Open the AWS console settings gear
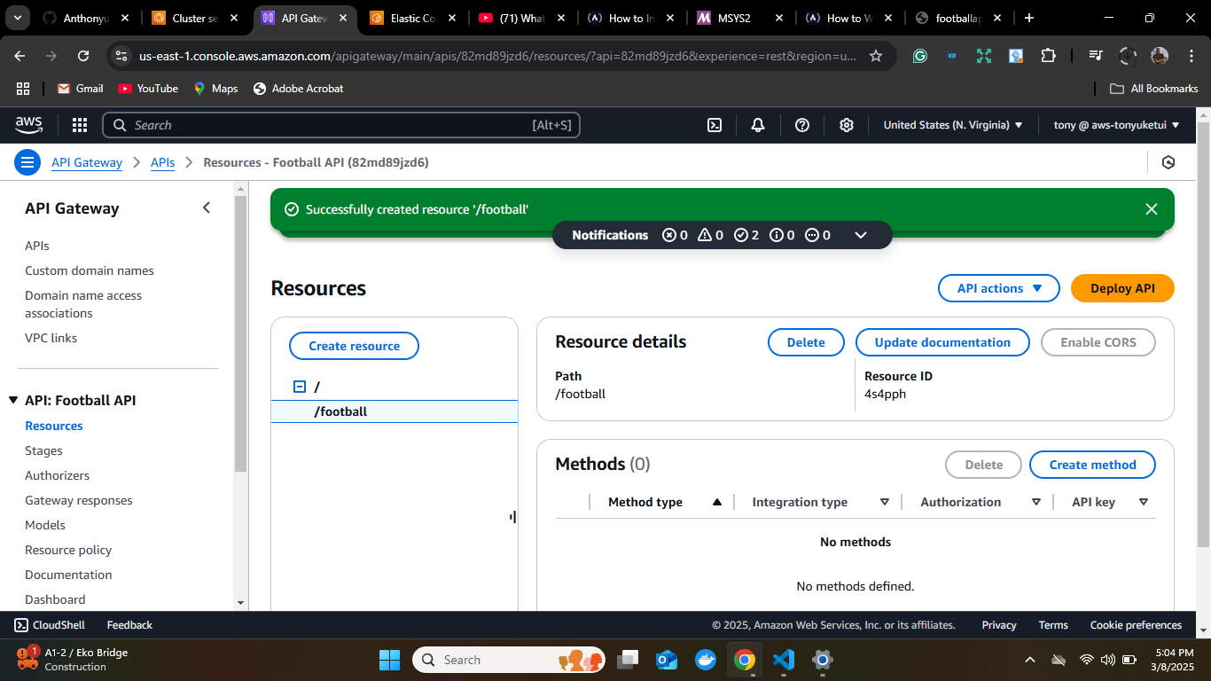The height and width of the screenshot is (681, 1211). [847, 125]
